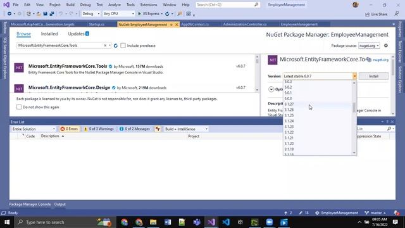The height and width of the screenshot is (228, 405).
Task: Open the Output tab
Action: coord(59,204)
